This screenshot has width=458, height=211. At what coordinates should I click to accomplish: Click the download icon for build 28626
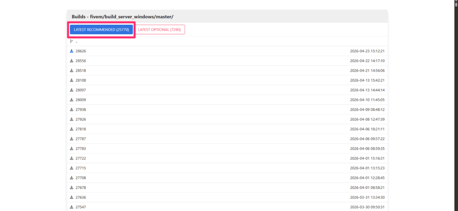click(72, 51)
